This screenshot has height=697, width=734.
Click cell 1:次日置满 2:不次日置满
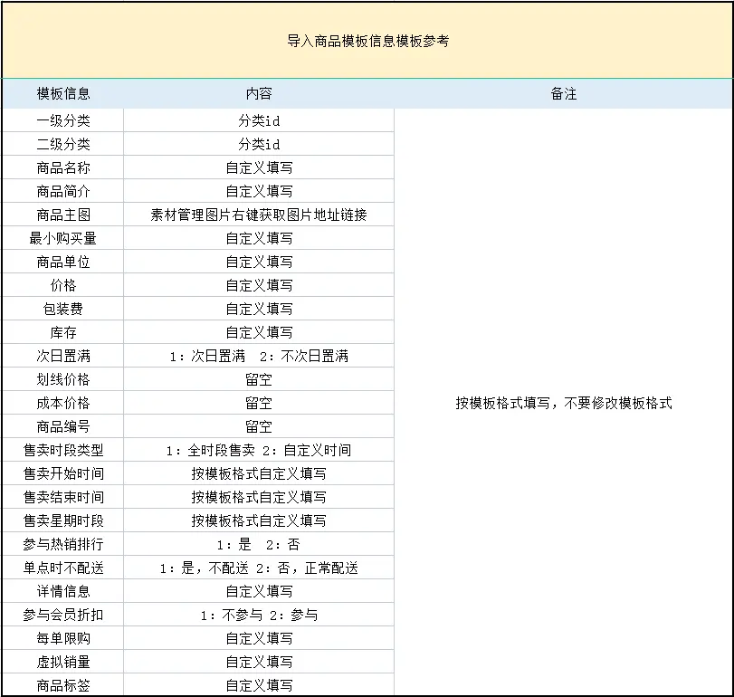259,356
